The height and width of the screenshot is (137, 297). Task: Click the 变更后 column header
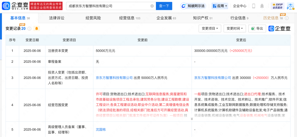point(241,40)
